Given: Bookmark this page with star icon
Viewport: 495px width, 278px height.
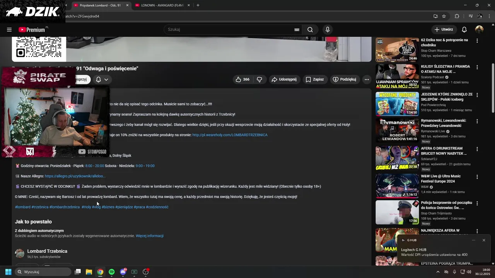Looking at the screenshot, I should (x=444, y=16).
